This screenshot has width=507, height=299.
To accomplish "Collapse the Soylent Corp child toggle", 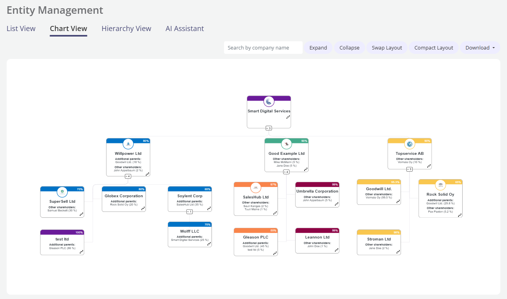I will pos(189,212).
